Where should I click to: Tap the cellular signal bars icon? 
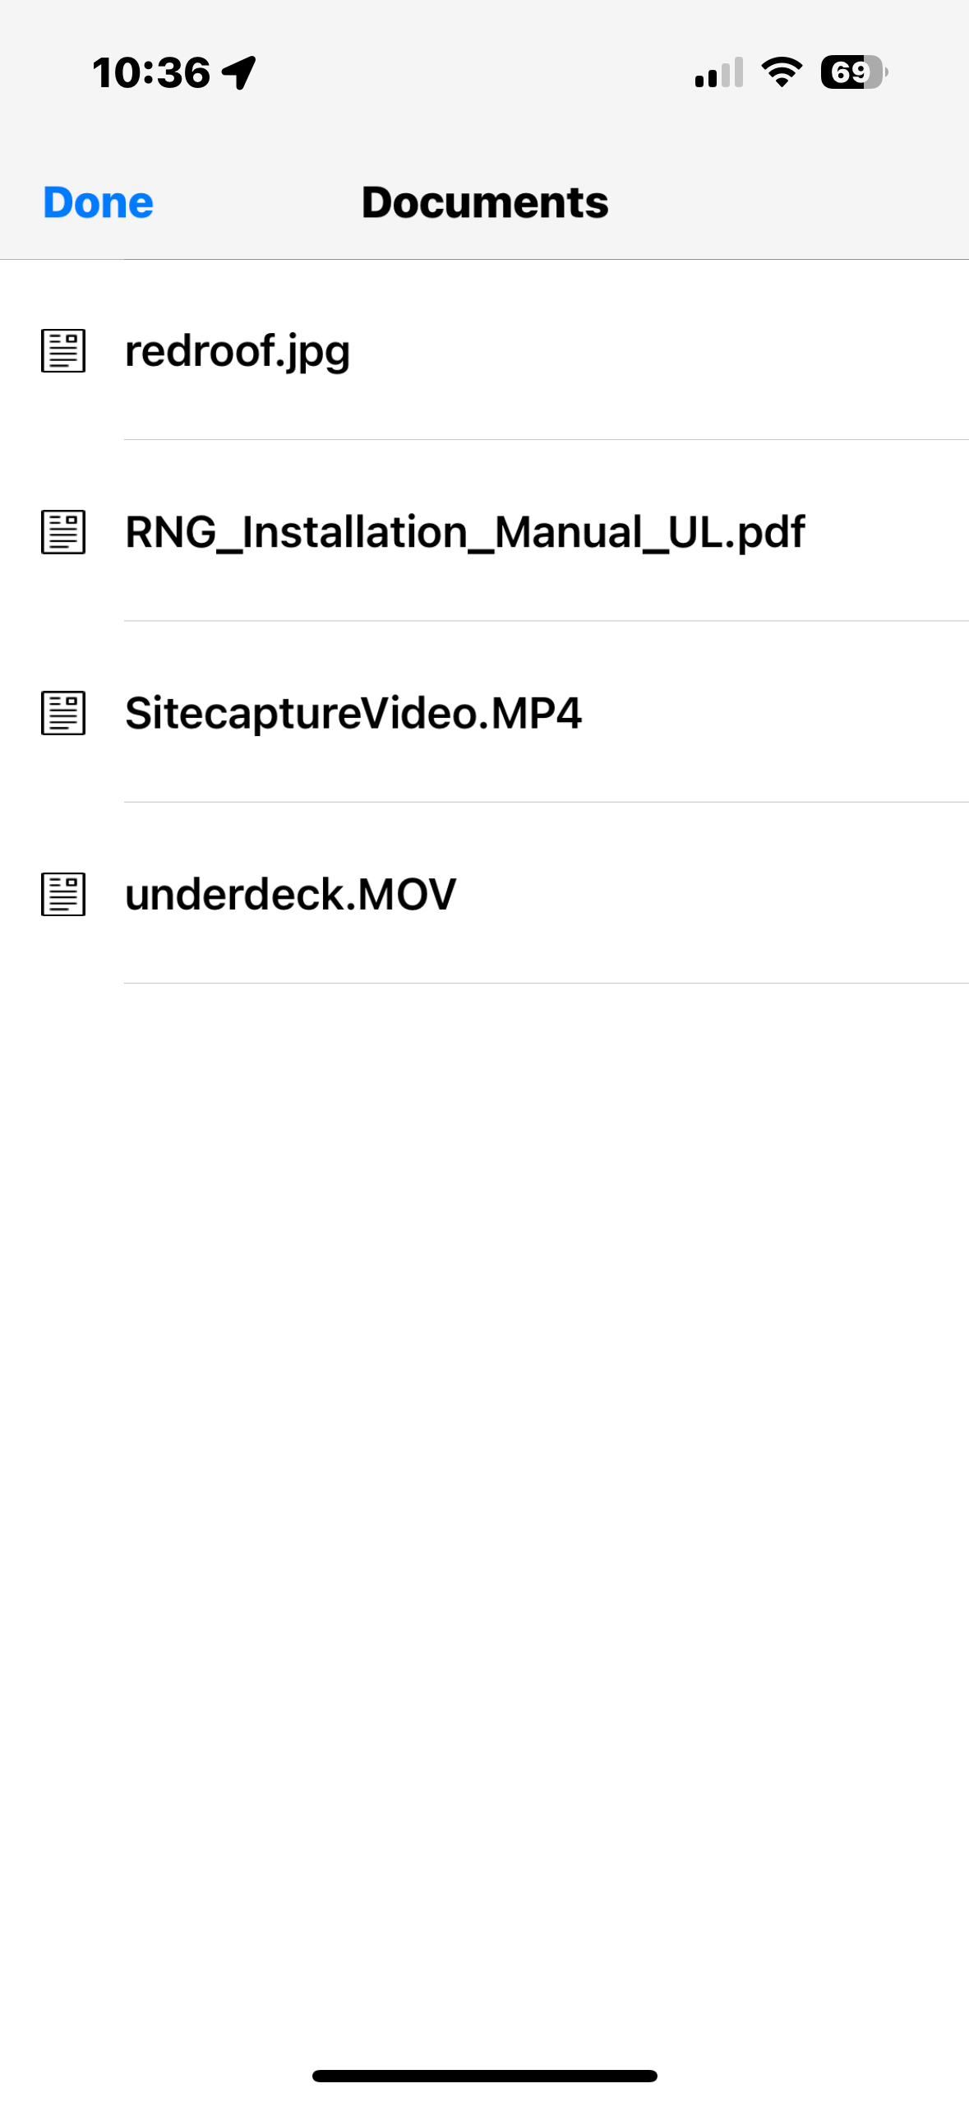(x=719, y=72)
